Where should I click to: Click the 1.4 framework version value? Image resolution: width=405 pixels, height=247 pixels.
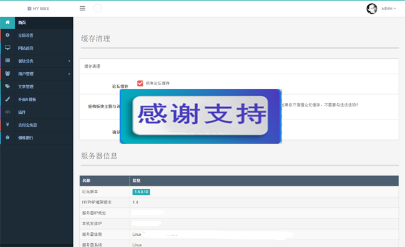click(135, 202)
